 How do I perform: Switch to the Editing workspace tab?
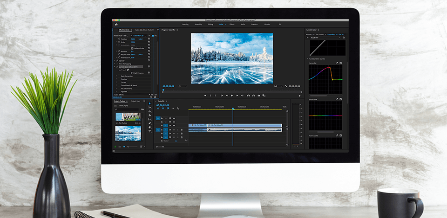click(x=210, y=24)
